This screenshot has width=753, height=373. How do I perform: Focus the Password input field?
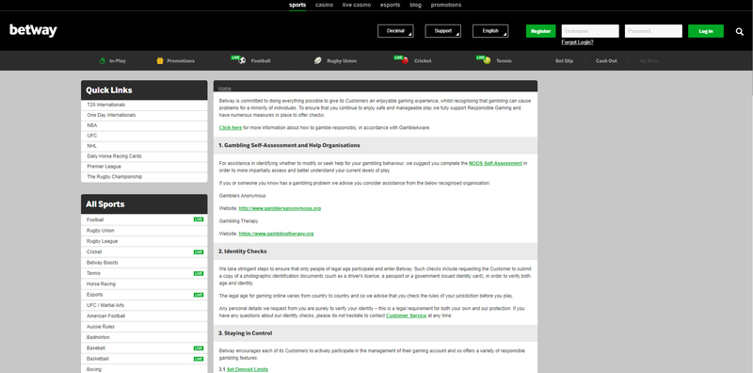(653, 31)
